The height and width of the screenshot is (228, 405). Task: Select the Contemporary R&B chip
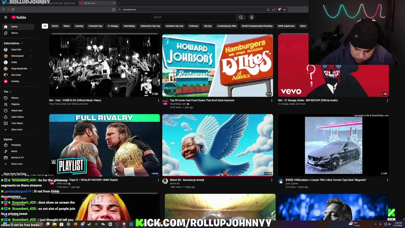coord(227,26)
